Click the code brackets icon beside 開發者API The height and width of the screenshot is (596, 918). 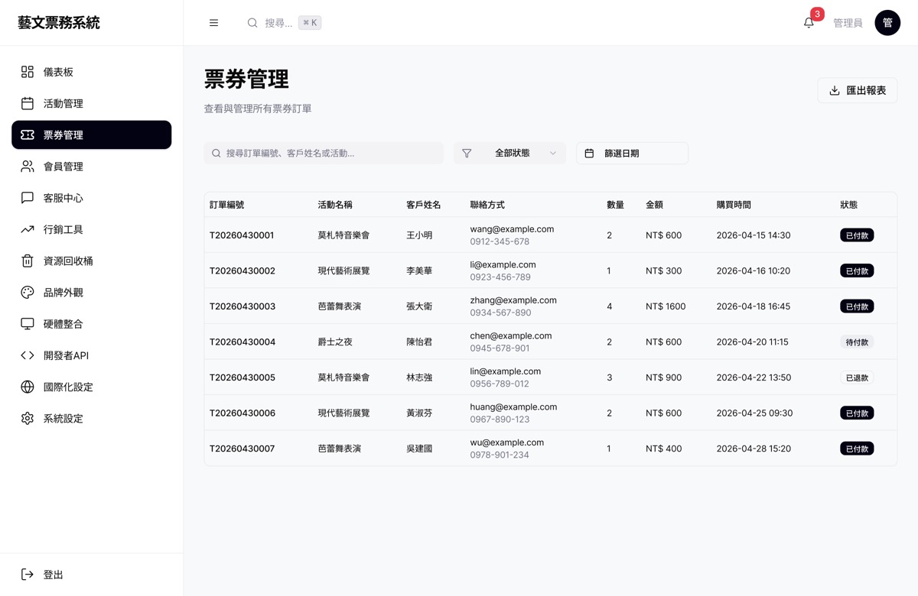coord(28,355)
